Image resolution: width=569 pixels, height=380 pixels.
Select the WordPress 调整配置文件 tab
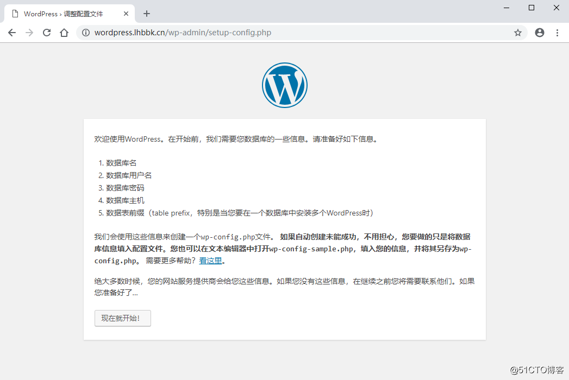tap(70, 14)
